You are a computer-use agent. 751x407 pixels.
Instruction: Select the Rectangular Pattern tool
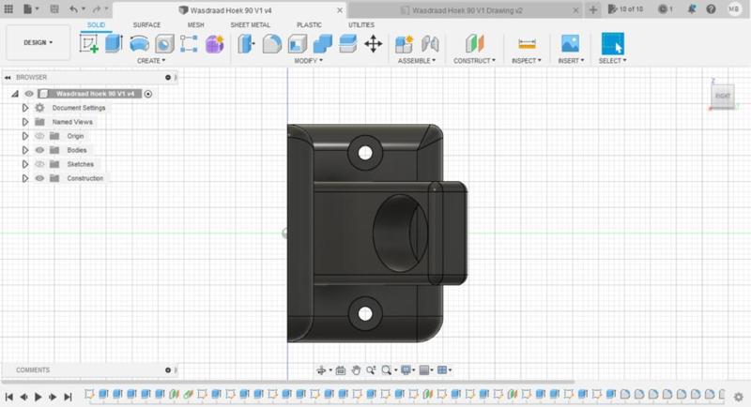(189, 43)
